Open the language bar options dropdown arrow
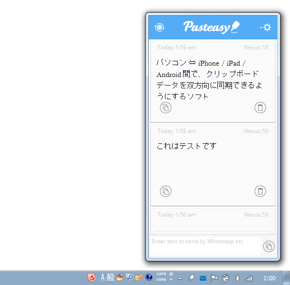The height and width of the screenshot is (285, 290). (171, 280)
